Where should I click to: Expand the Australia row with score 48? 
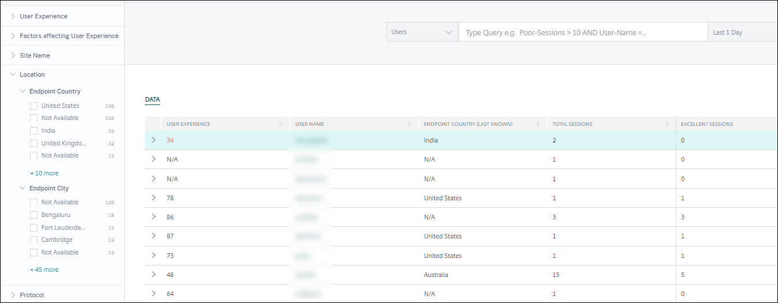click(x=154, y=275)
